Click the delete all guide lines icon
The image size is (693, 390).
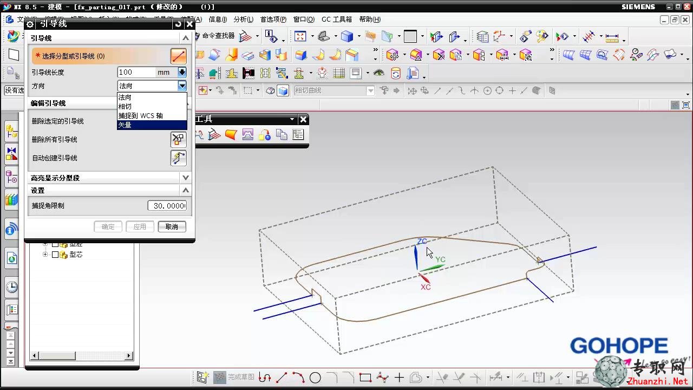pyautogui.click(x=178, y=139)
